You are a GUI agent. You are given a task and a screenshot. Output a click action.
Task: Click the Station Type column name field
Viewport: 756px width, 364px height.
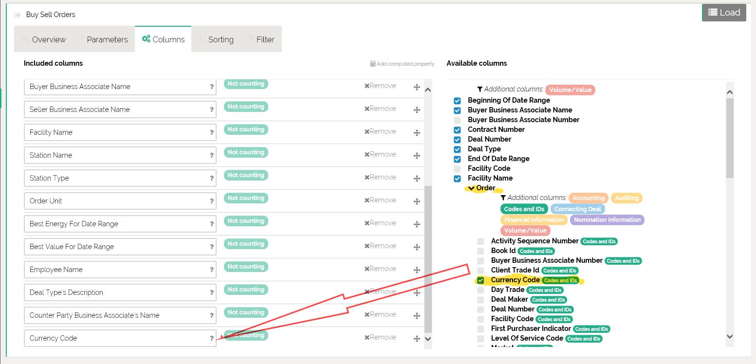[x=116, y=178]
